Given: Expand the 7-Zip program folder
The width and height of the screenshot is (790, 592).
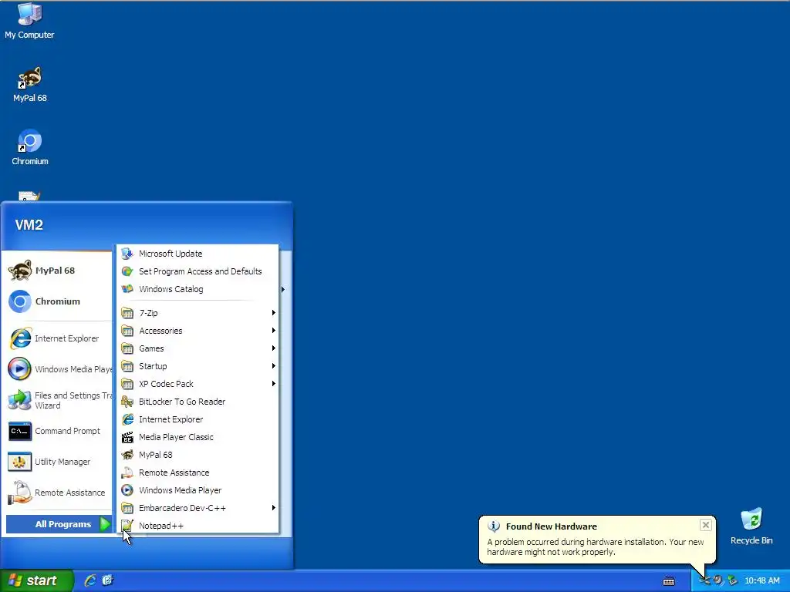Looking at the screenshot, I should pyautogui.click(x=197, y=313).
